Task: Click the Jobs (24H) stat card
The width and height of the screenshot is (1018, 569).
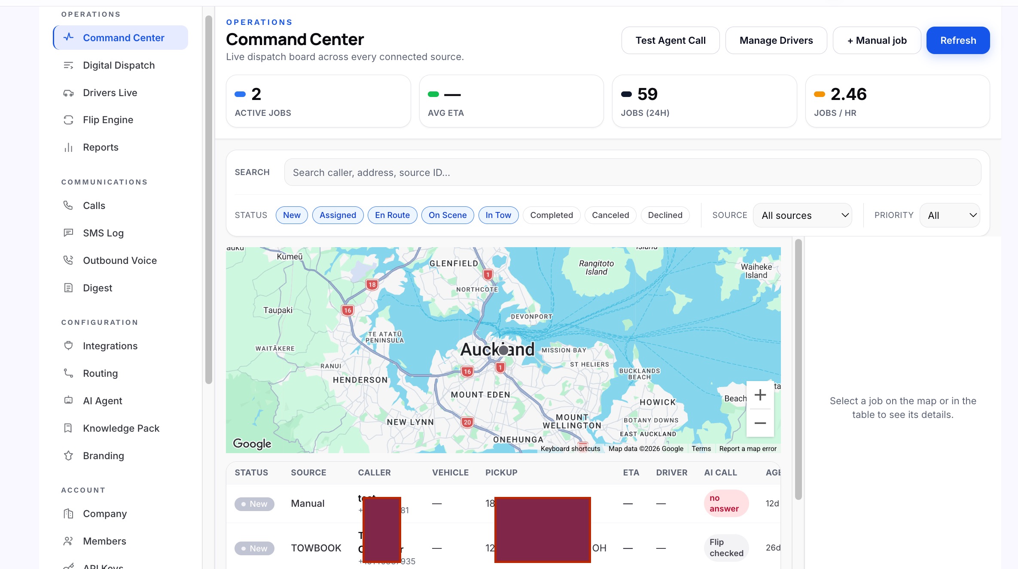Action: click(x=704, y=101)
